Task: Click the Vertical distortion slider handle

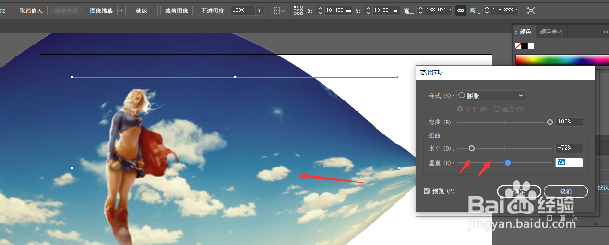Action: coord(508,163)
